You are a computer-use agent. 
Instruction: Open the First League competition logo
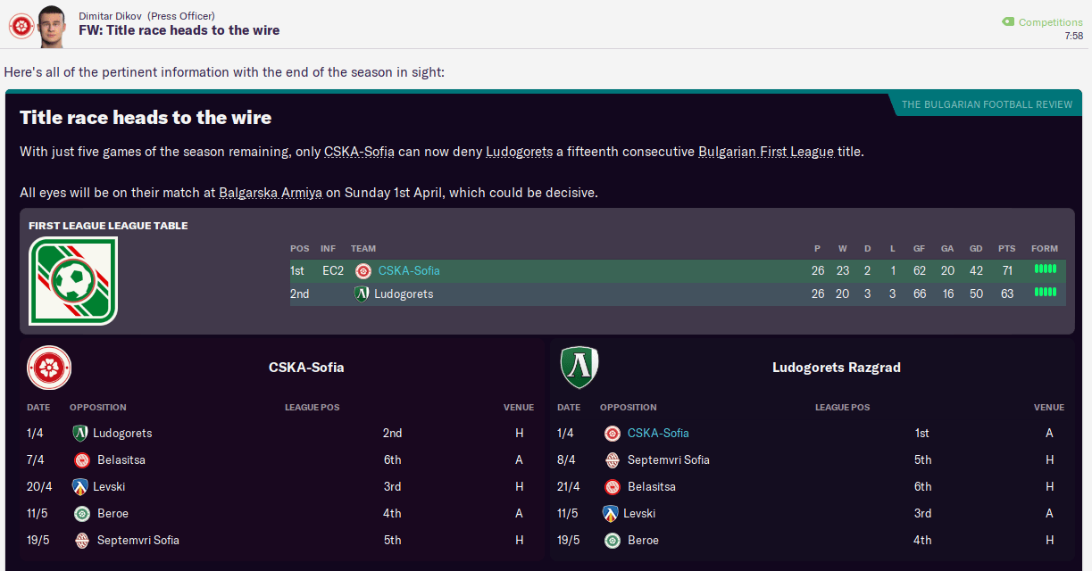click(73, 281)
